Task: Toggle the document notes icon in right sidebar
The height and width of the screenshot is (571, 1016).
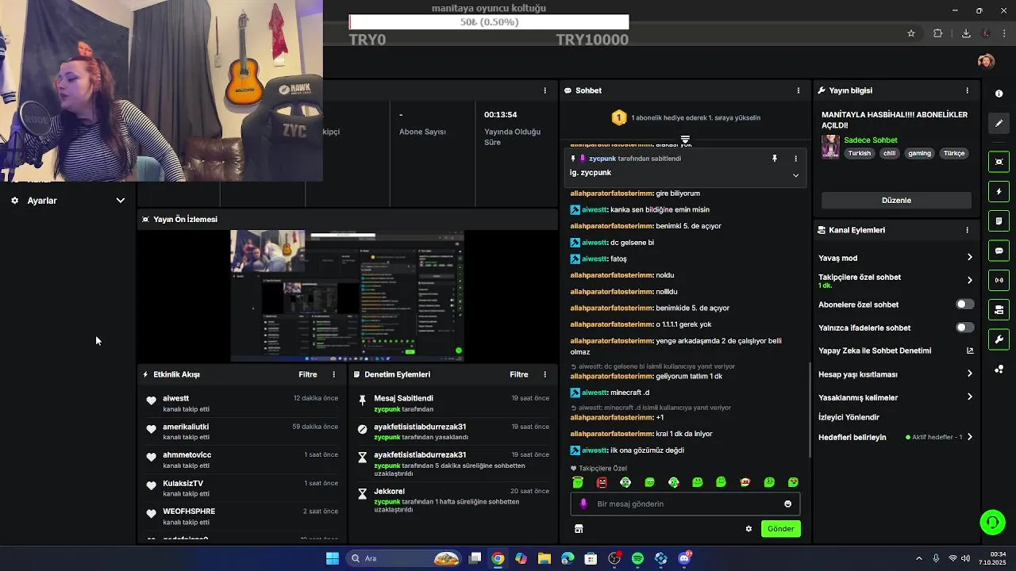Action: pyautogui.click(x=999, y=220)
